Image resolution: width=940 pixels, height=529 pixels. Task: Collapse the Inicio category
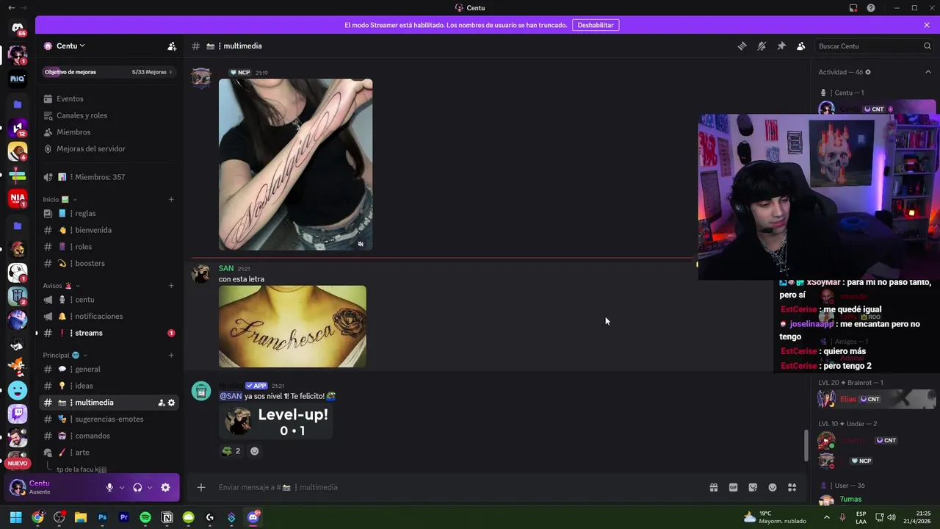pyautogui.click(x=59, y=199)
